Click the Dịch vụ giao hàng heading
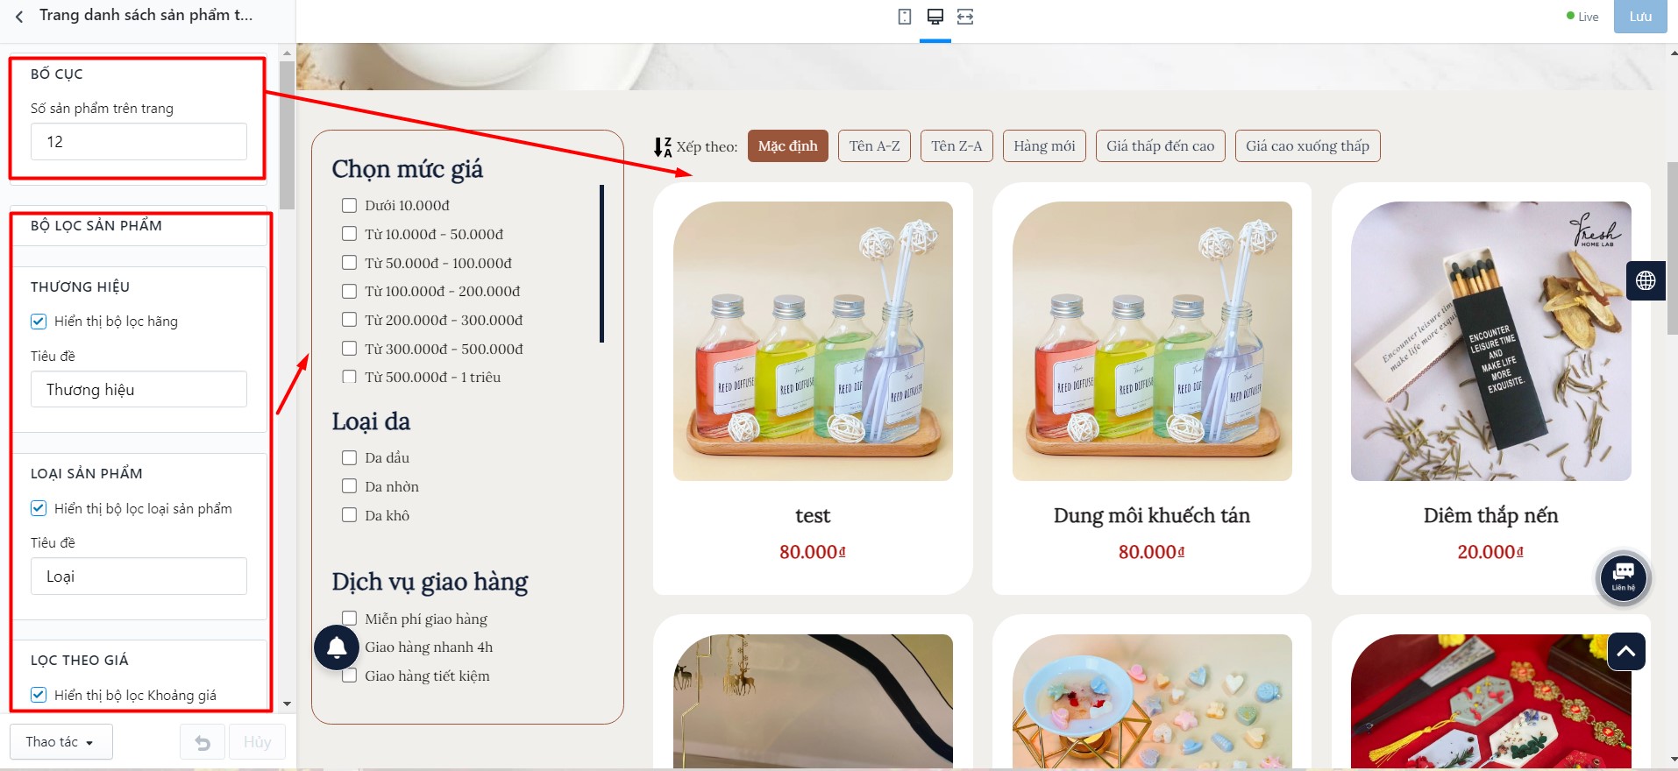The height and width of the screenshot is (771, 1678). [430, 583]
